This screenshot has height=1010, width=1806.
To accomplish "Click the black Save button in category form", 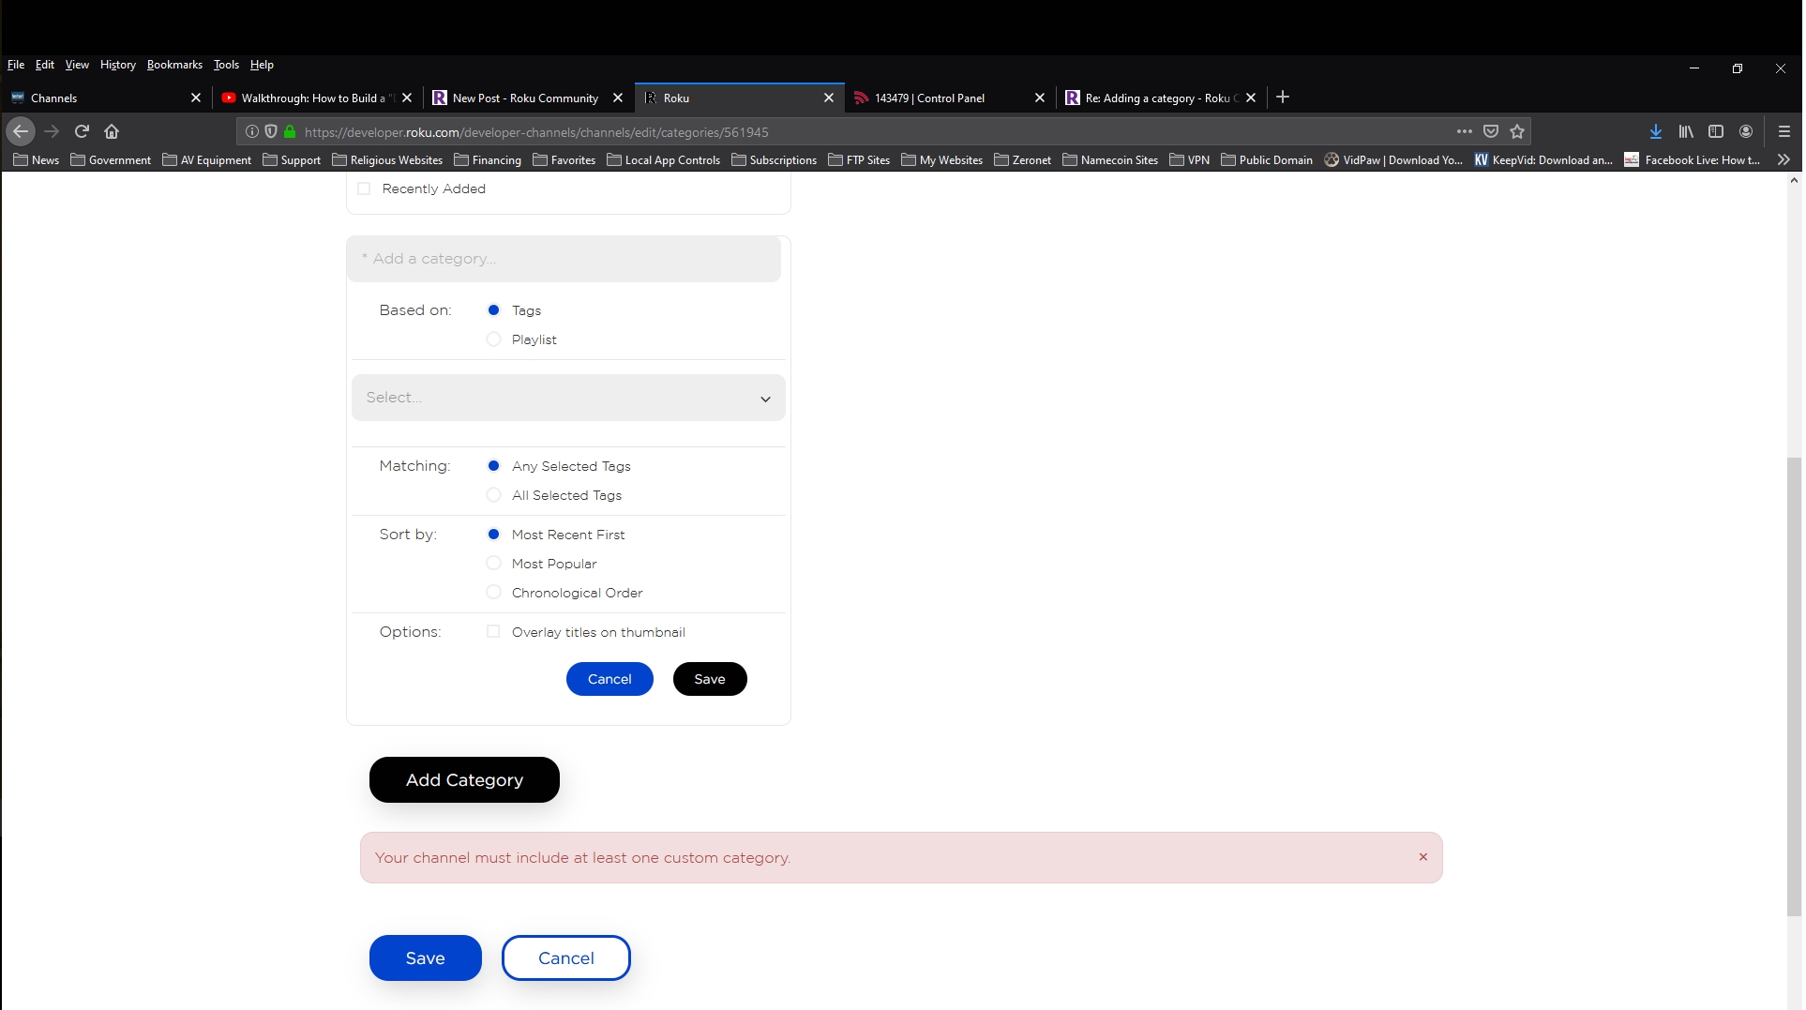I will click(710, 679).
